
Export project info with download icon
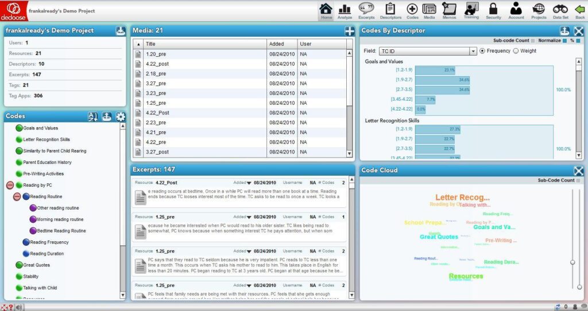pyautogui.click(x=121, y=31)
